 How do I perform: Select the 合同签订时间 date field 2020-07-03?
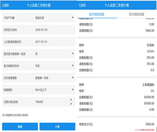39,30
